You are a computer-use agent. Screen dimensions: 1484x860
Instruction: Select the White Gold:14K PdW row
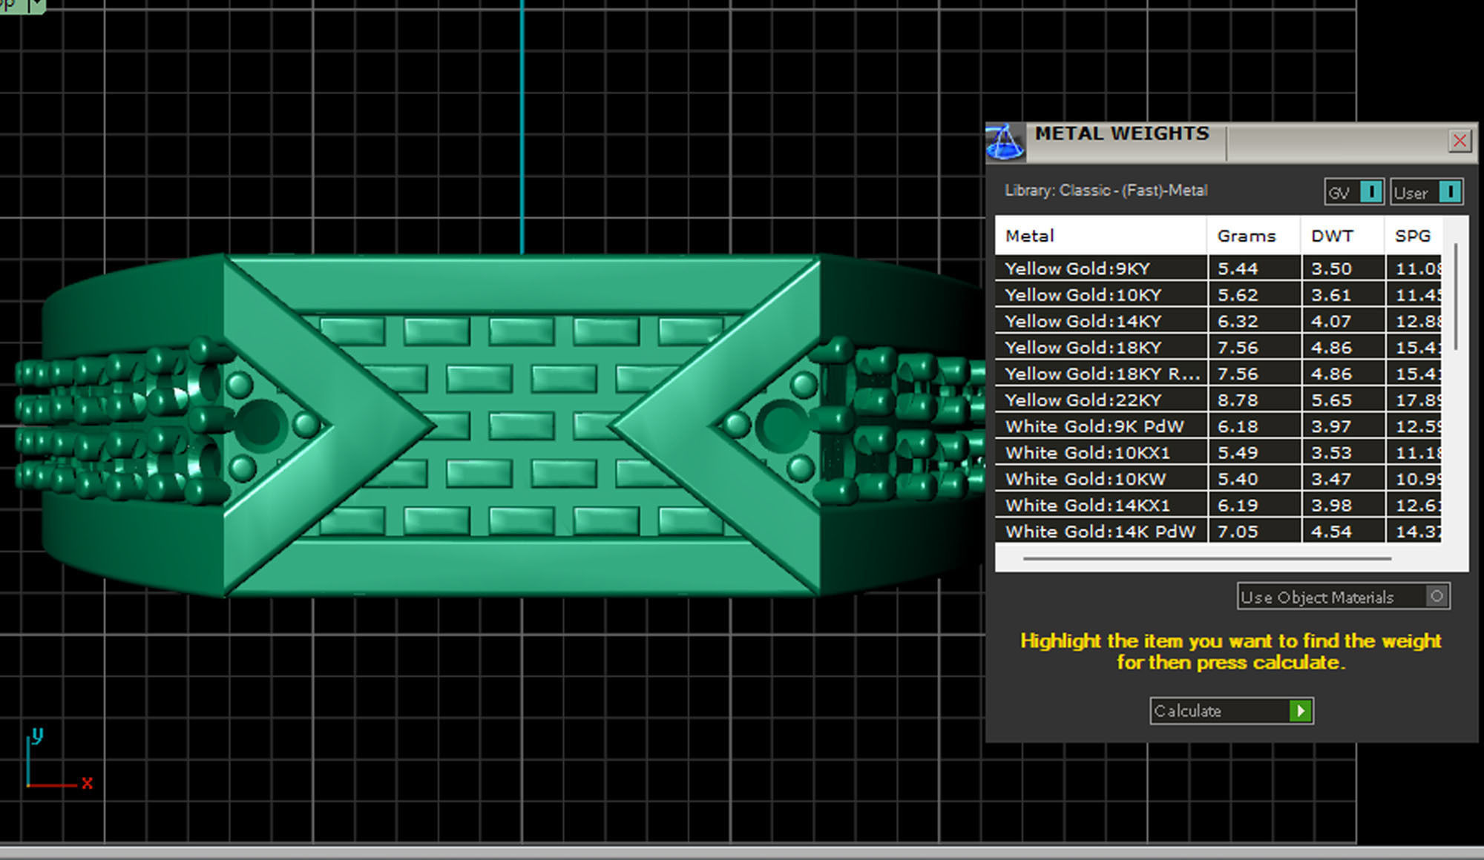click(1100, 532)
